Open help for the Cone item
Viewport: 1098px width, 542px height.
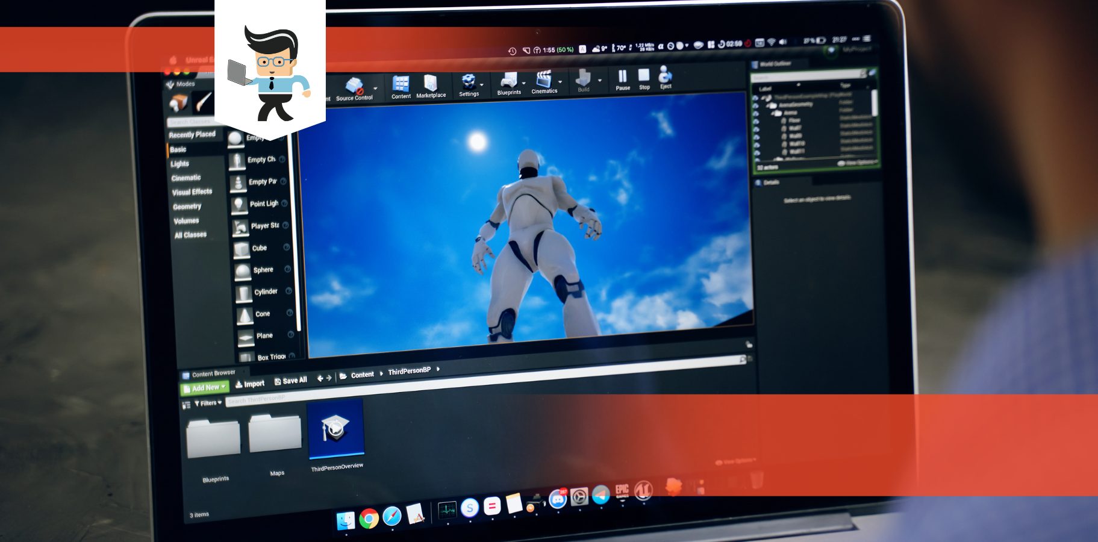point(290,313)
